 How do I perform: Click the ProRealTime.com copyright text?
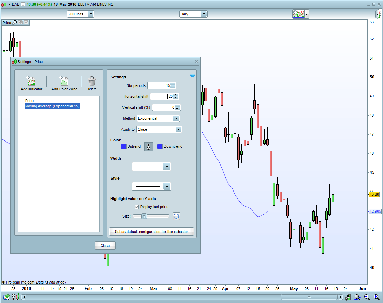point(18,282)
